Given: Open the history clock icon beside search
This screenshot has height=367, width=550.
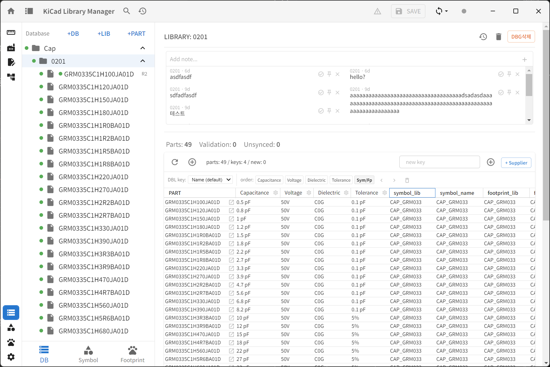Looking at the screenshot, I should (x=142, y=11).
